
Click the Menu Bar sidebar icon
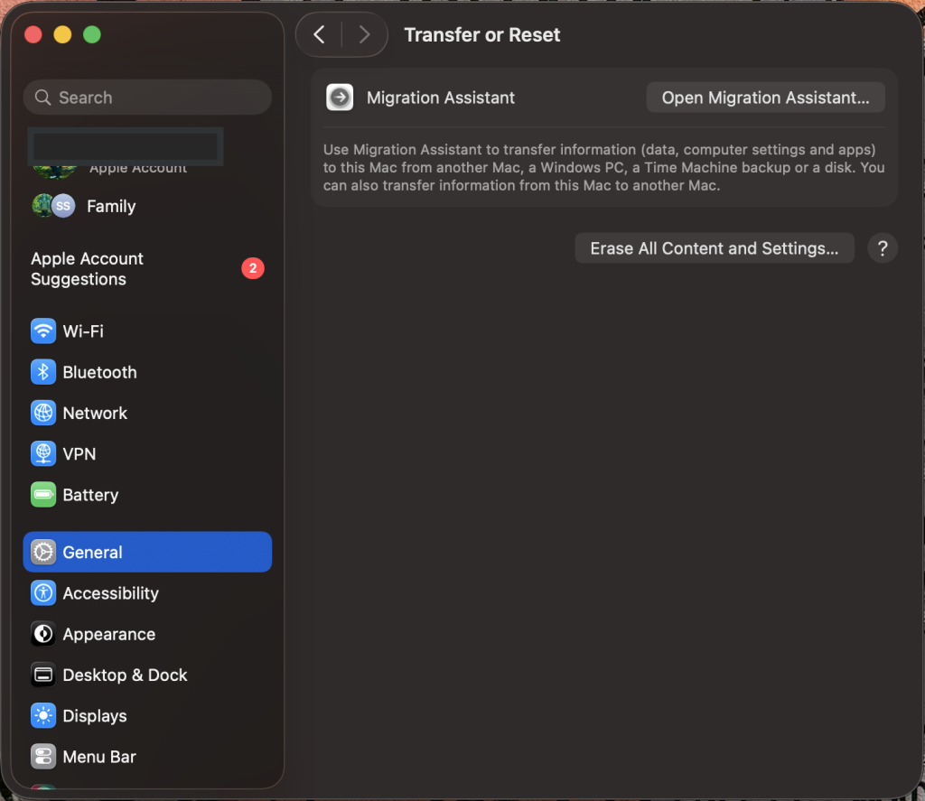coord(43,757)
